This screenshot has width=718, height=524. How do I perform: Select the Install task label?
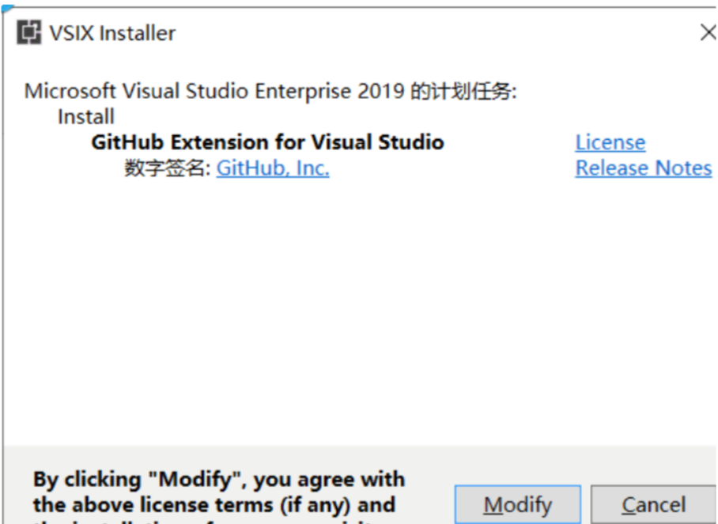(x=86, y=117)
